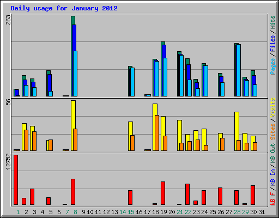Screen dimensions: 279x218
Task: Click day label "26" on the x-axis
Action: [x=221, y=212]
